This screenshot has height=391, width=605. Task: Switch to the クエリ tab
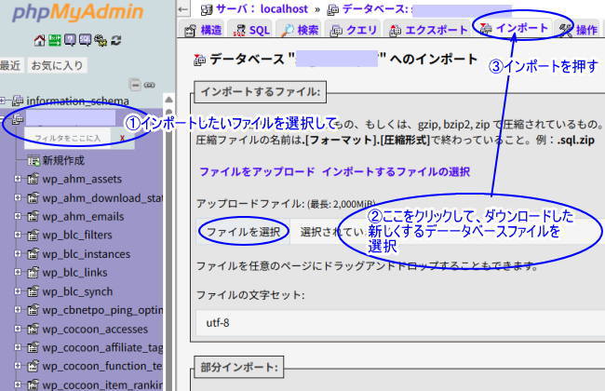pos(353,30)
